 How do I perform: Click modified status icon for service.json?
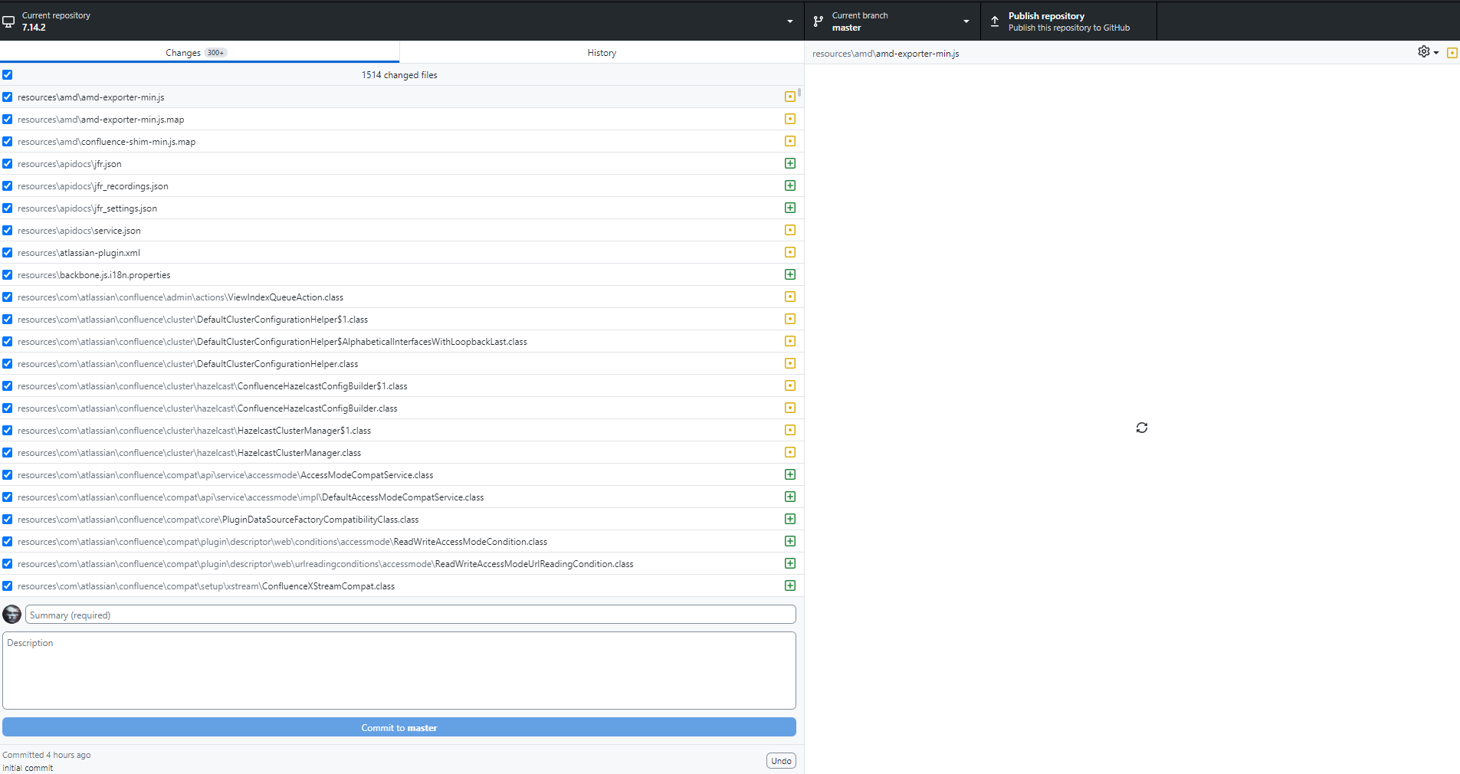point(789,230)
